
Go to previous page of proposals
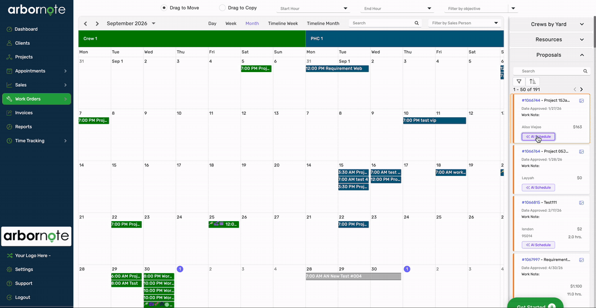[575, 89]
